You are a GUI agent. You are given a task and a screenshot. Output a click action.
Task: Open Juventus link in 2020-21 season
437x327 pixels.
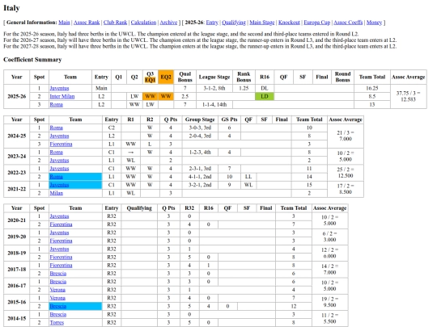(59, 216)
